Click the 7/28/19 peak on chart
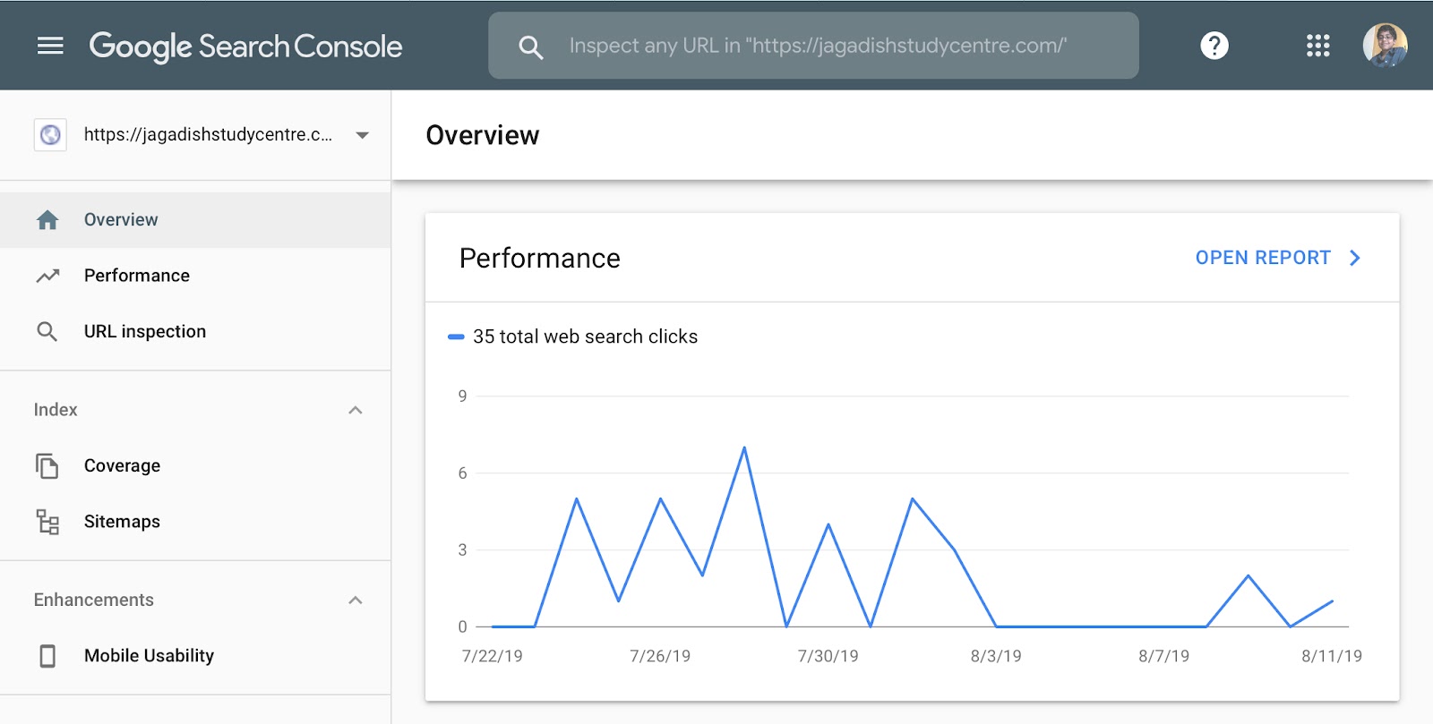Image resolution: width=1433 pixels, height=724 pixels. click(x=744, y=447)
